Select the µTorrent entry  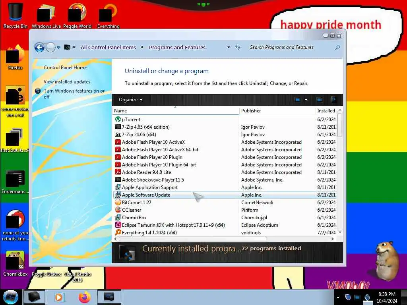click(x=225, y=119)
